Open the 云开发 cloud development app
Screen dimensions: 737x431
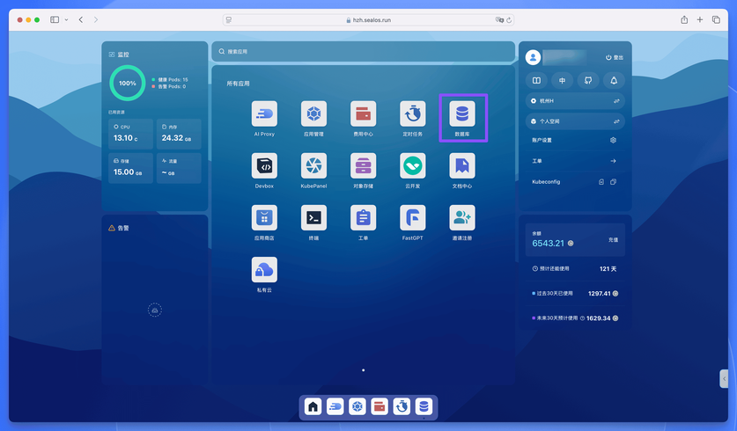point(413,165)
